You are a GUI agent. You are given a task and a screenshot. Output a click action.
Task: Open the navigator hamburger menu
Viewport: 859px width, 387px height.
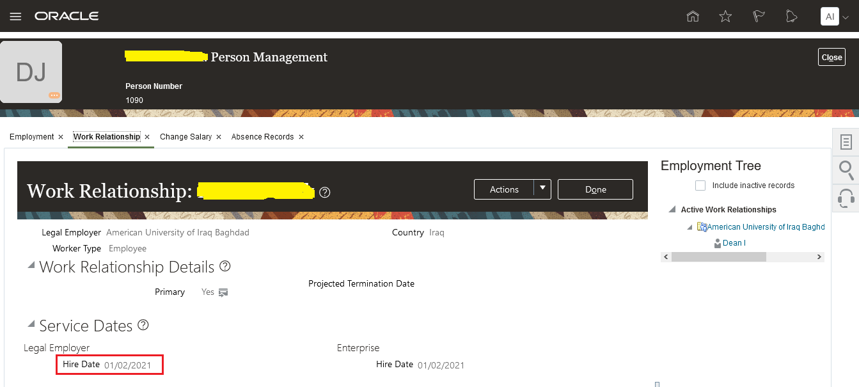click(x=15, y=16)
